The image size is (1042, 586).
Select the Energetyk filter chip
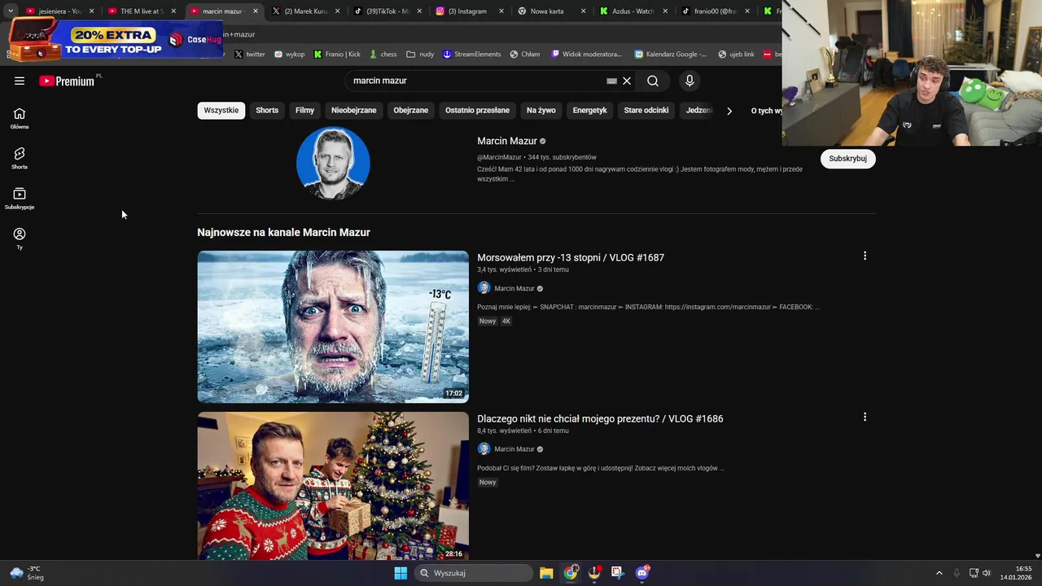click(x=590, y=111)
